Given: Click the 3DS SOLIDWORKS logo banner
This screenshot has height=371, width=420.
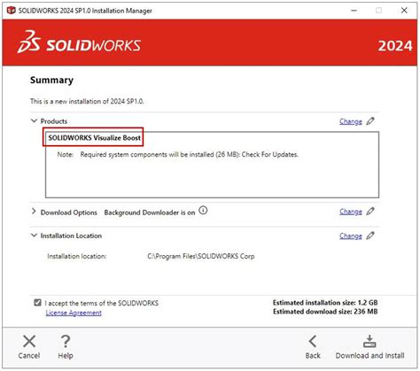Looking at the screenshot, I should coord(79,43).
